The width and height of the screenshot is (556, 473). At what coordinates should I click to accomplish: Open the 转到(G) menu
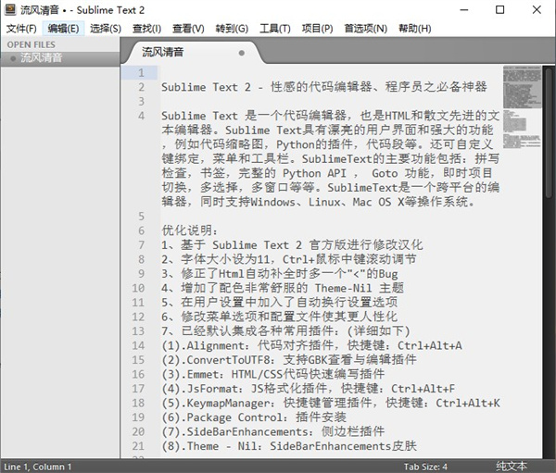click(x=232, y=29)
